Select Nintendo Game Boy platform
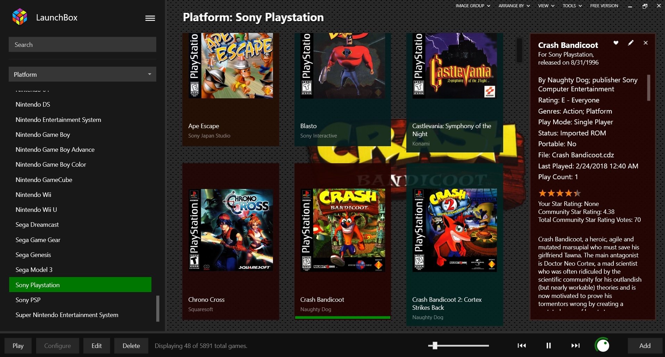Screen dimensions: 665x357 pos(80,134)
